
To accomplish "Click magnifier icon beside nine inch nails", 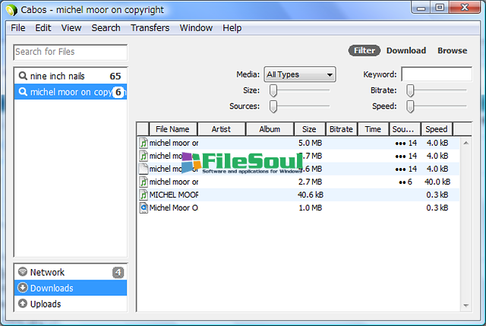I will (x=23, y=76).
